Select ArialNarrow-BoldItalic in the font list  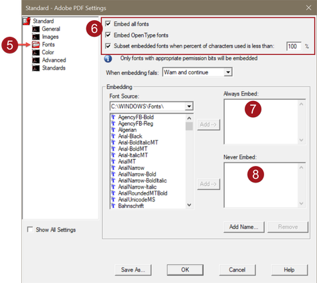tap(142, 181)
